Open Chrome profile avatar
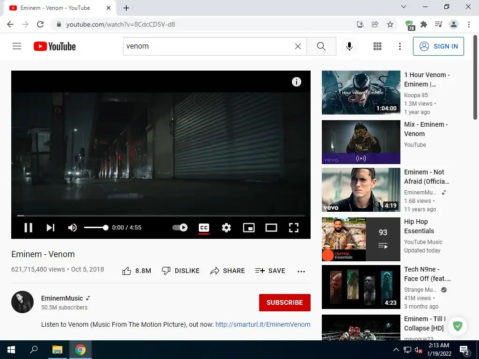 click(454, 24)
